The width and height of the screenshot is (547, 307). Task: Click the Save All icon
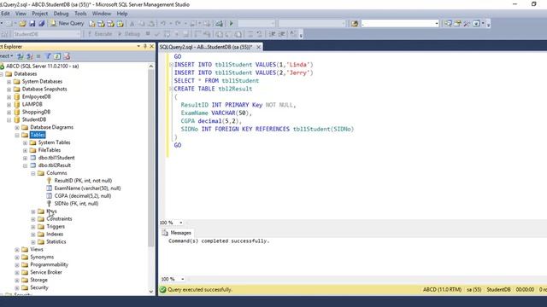[x=41, y=24]
